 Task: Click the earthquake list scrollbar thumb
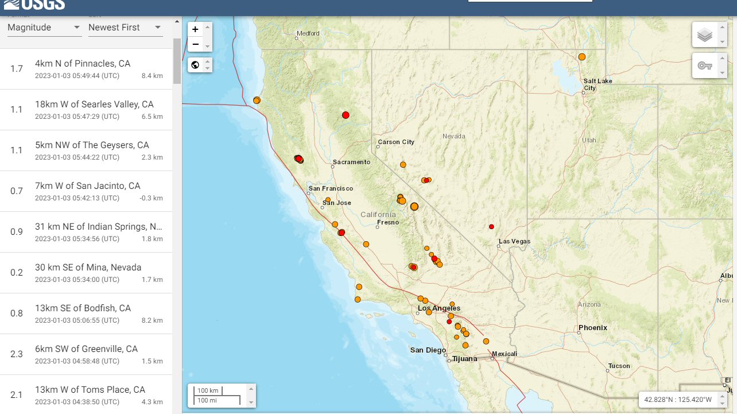click(x=177, y=61)
